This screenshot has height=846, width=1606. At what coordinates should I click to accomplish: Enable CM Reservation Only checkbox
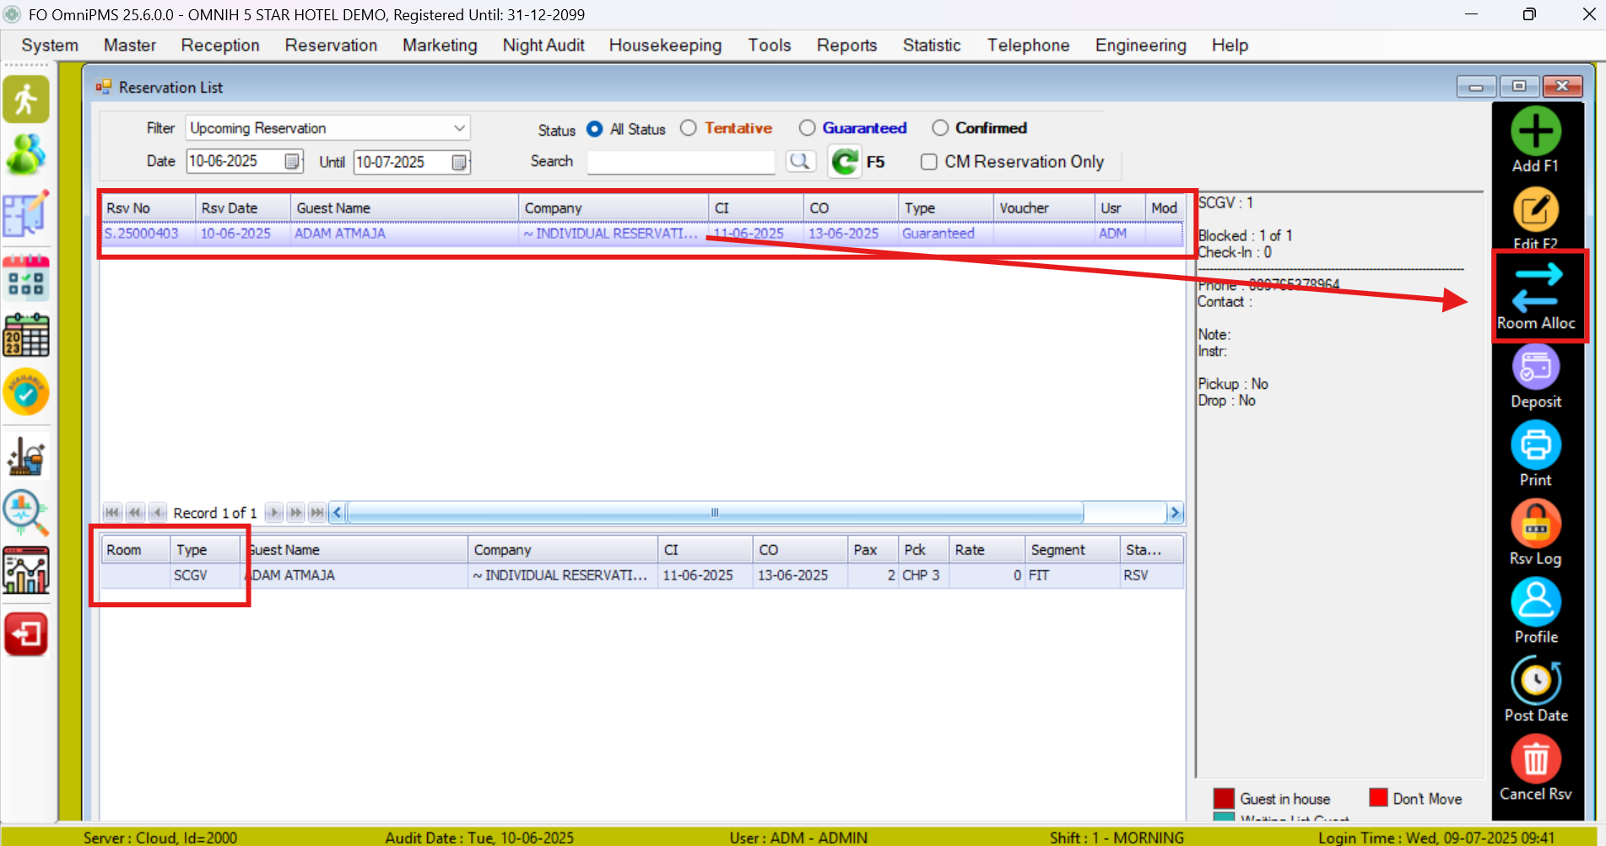[928, 162]
